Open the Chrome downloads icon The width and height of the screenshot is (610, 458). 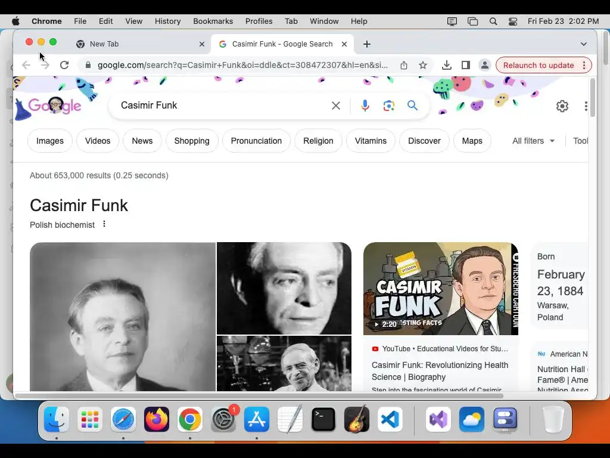pyautogui.click(x=447, y=65)
